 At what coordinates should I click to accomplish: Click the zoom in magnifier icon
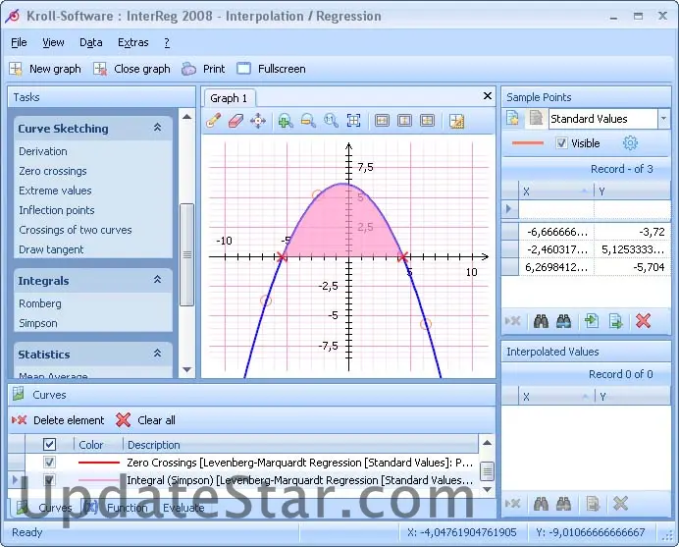coord(286,121)
